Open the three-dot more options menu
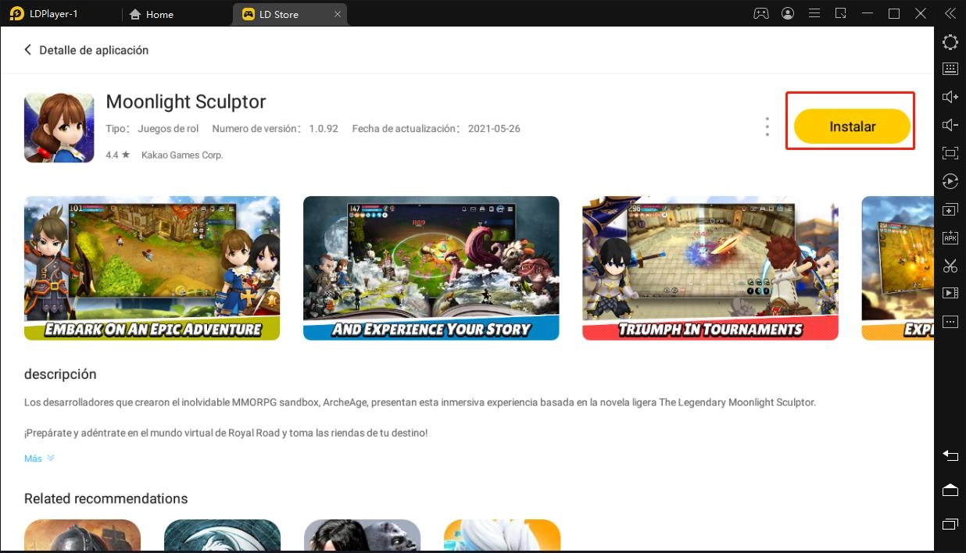 click(767, 127)
